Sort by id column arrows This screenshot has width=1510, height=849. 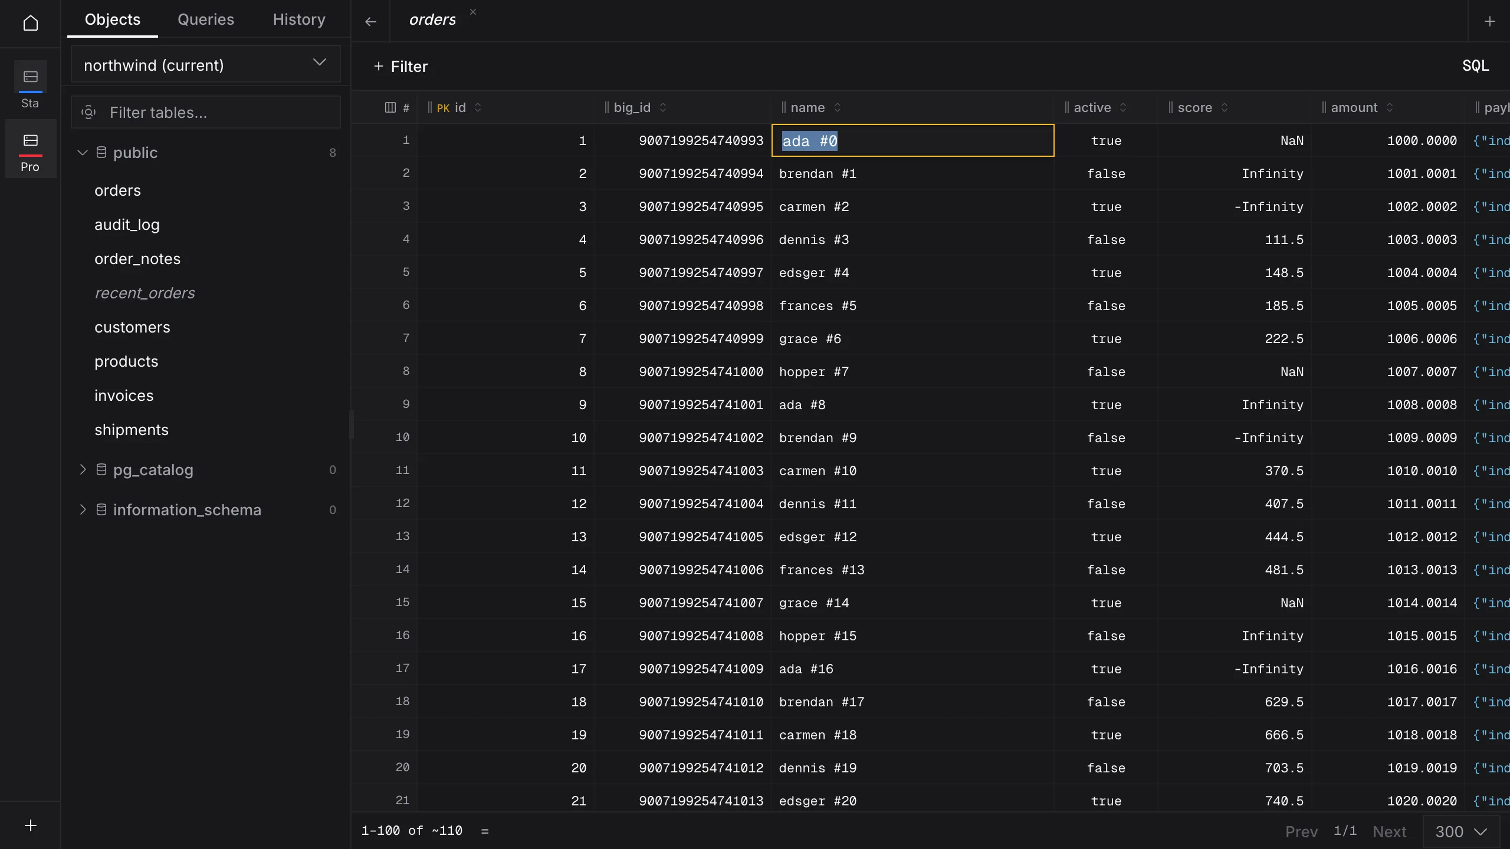tap(478, 107)
